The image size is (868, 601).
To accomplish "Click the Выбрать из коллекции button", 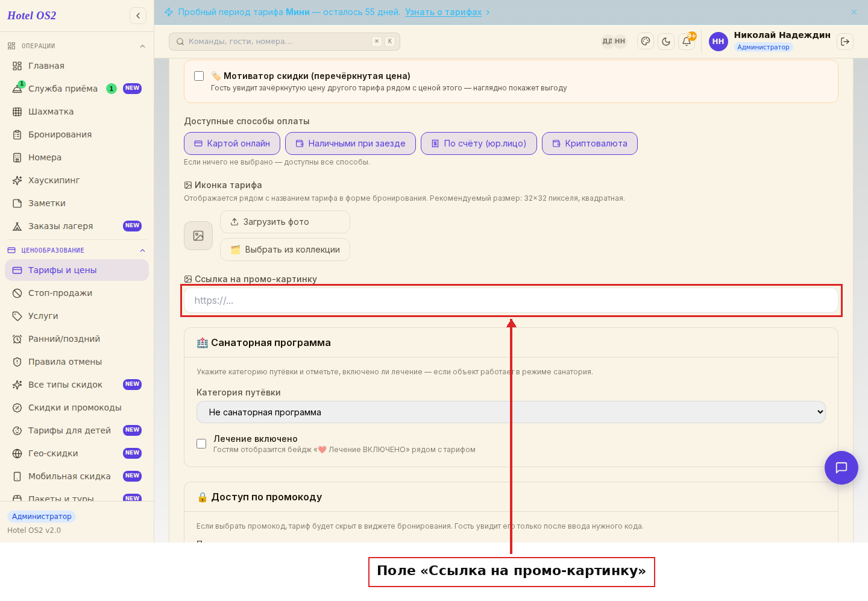I will point(285,250).
